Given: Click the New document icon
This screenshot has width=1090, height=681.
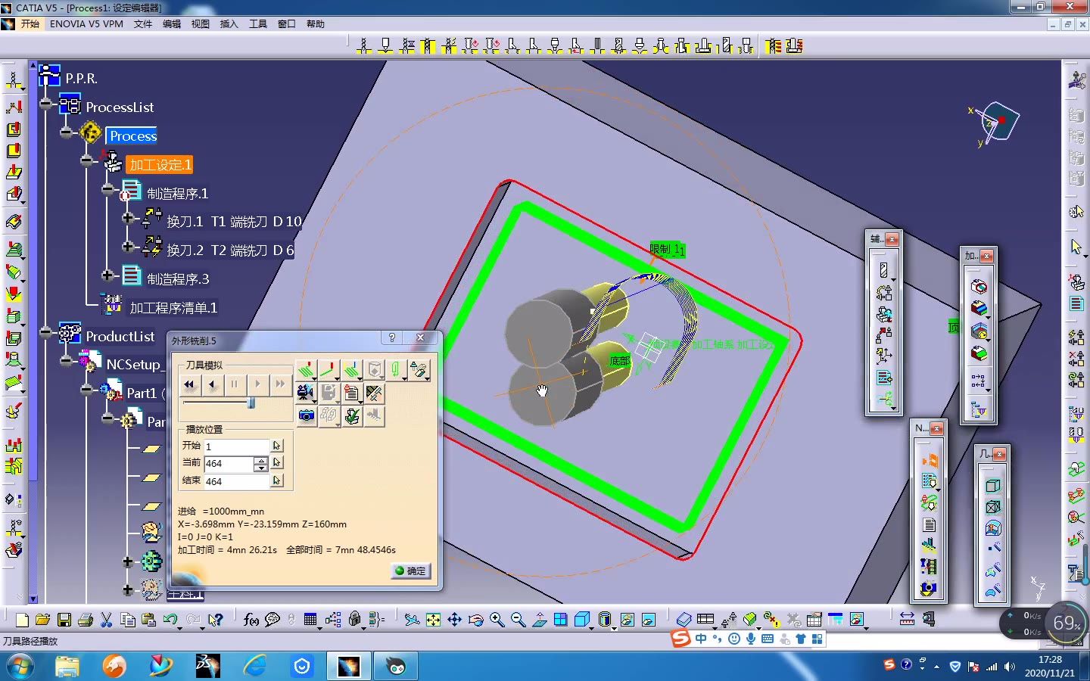Looking at the screenshot, I should (22, 620).
